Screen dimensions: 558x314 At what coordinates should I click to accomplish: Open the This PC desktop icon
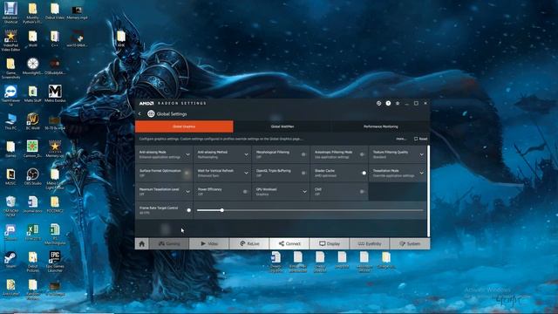(10, 121)
